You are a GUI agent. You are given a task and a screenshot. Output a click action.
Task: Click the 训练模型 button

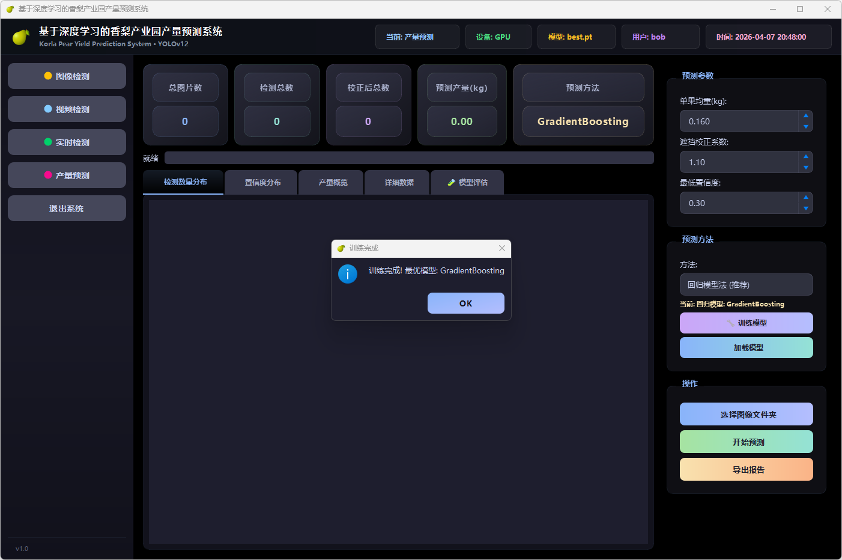coord(746,323)
